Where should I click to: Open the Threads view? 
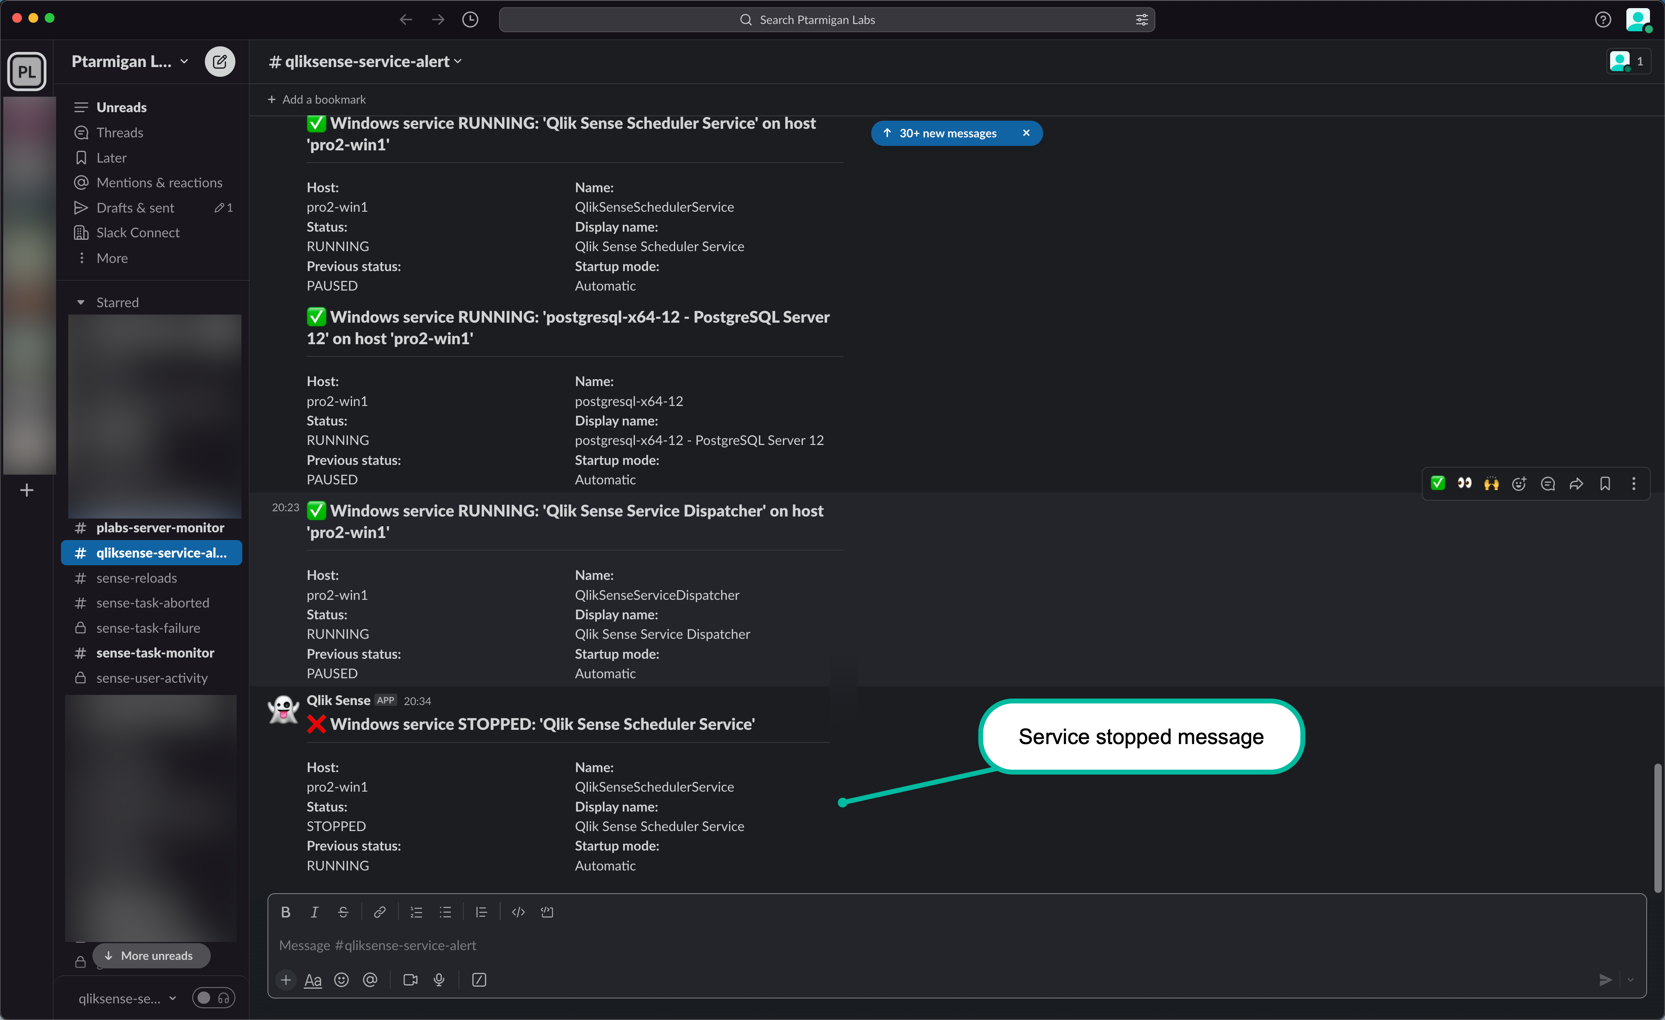(x=120, y=132)
